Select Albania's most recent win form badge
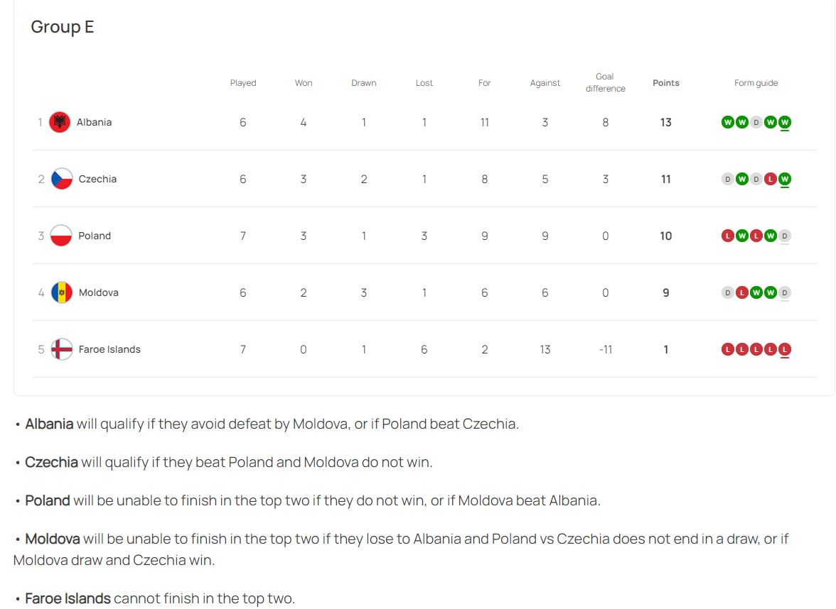836x609 pixels. click(784, 122)
